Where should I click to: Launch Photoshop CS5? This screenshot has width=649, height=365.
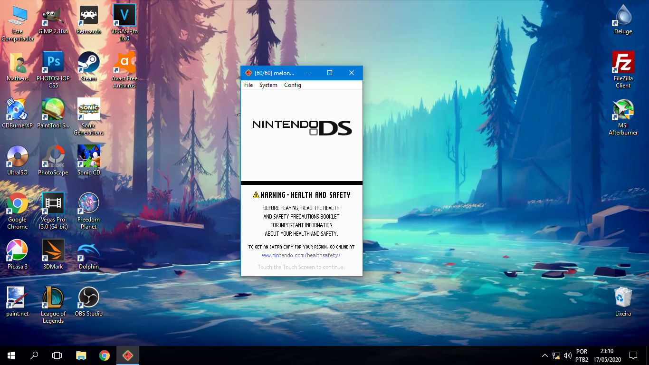[53, 62]
